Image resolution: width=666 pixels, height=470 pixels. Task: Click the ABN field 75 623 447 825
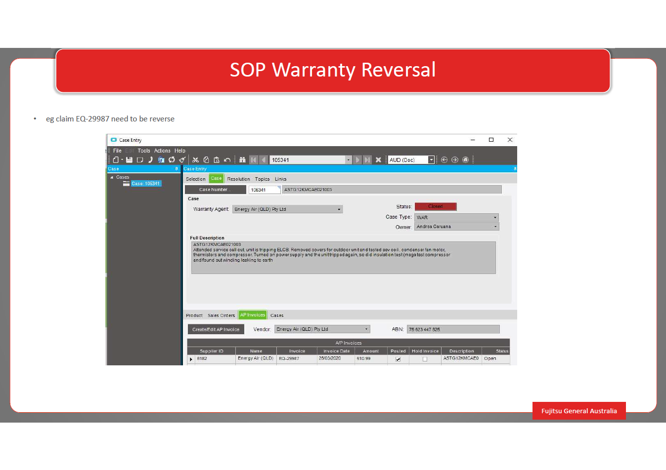(x=453, y=329)
